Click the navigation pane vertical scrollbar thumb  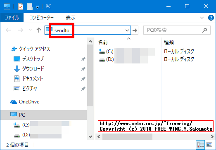click(90, 75)
